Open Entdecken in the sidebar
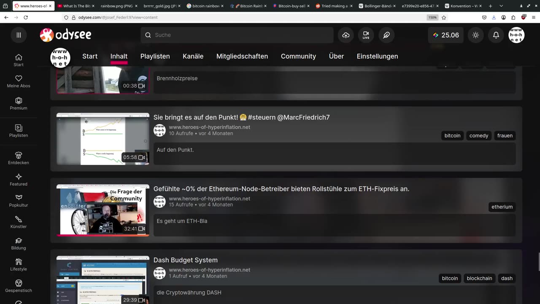This screenshot has height=304, width=540. 19,158
